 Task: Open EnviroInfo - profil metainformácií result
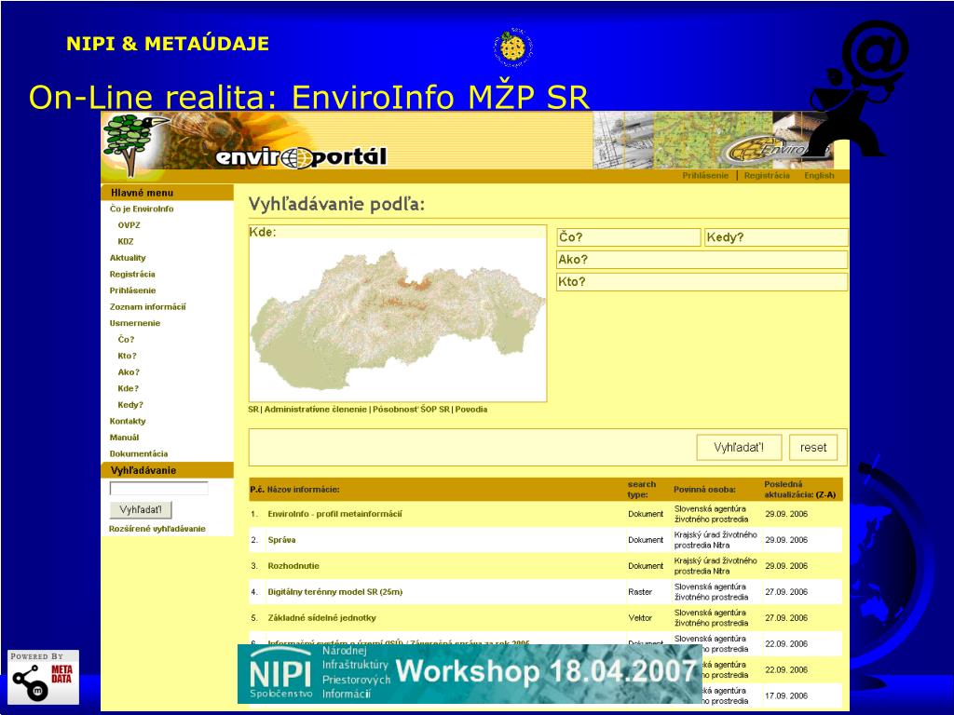point(334,514)
